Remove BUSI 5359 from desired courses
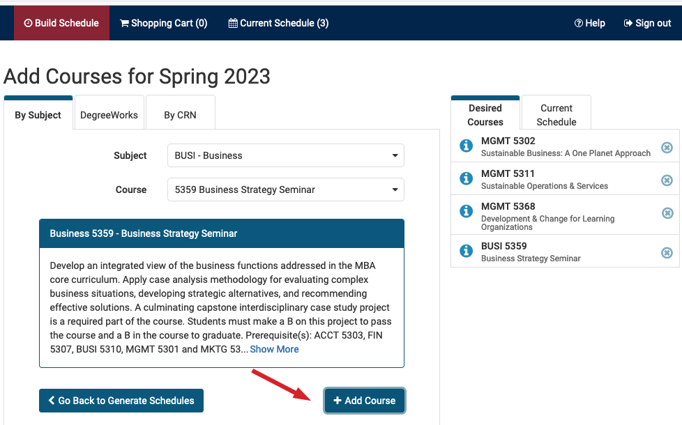 point(667,253)
